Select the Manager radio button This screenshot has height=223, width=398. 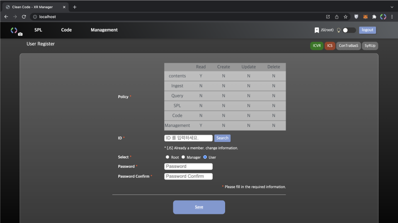coord(183,157)
